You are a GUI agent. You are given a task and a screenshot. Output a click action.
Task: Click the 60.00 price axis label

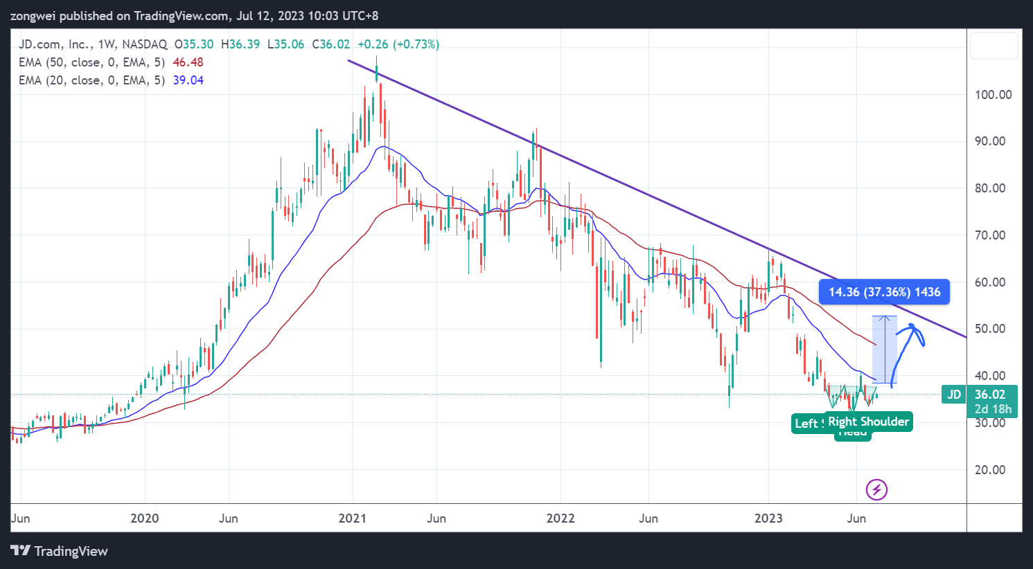(990, 282)
